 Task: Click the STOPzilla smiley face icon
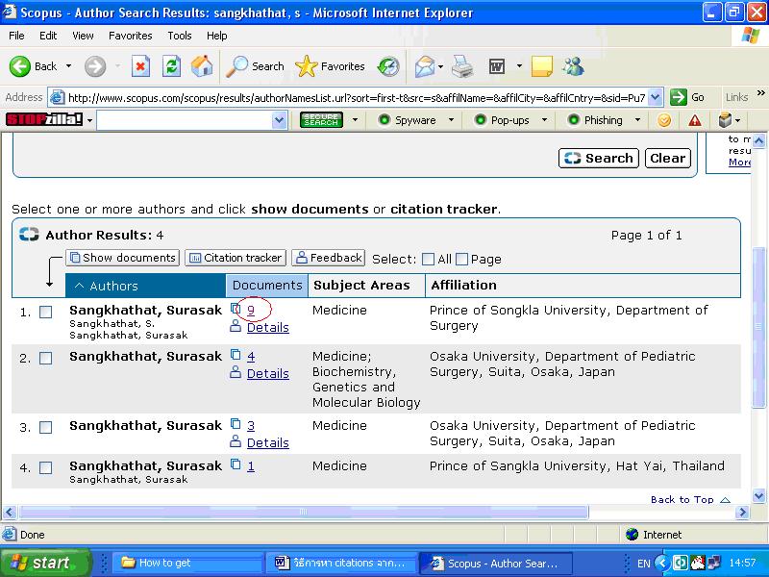coord(664,120)
